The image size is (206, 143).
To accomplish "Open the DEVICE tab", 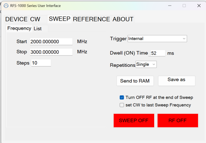I will click(x=16, y=19).
